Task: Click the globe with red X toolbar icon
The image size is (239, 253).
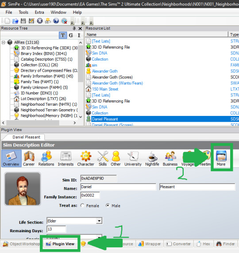Action: [64, 21]
